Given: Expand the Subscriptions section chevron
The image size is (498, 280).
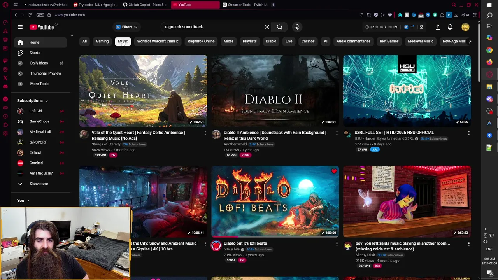Looking at the screenshot, I should coord(47,101).
